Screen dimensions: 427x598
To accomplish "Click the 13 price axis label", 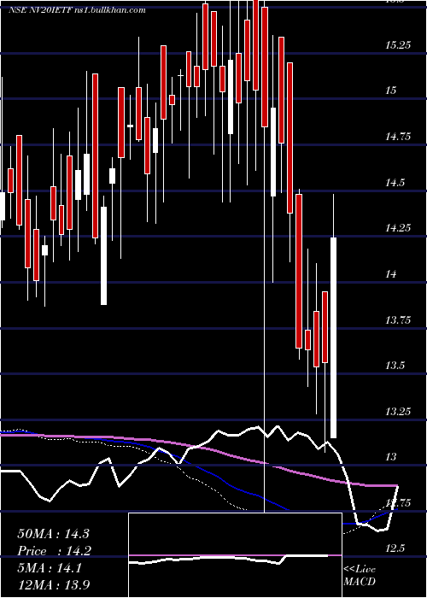I will pos(391,457).
